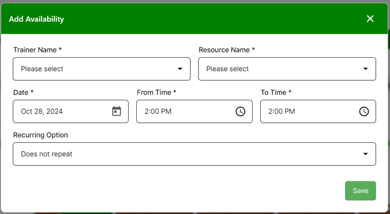Click the Date label
Screen dimensions: 390x214
point(23,93)
